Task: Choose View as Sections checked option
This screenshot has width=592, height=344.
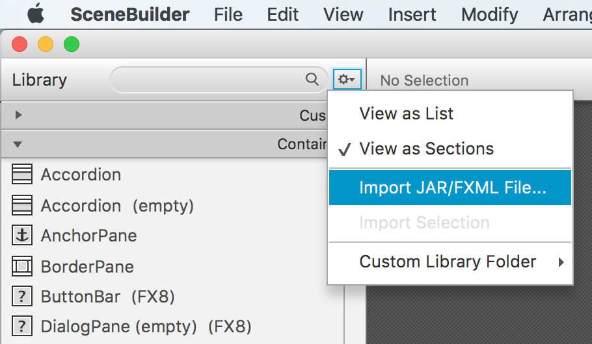Action: [426, 149]
